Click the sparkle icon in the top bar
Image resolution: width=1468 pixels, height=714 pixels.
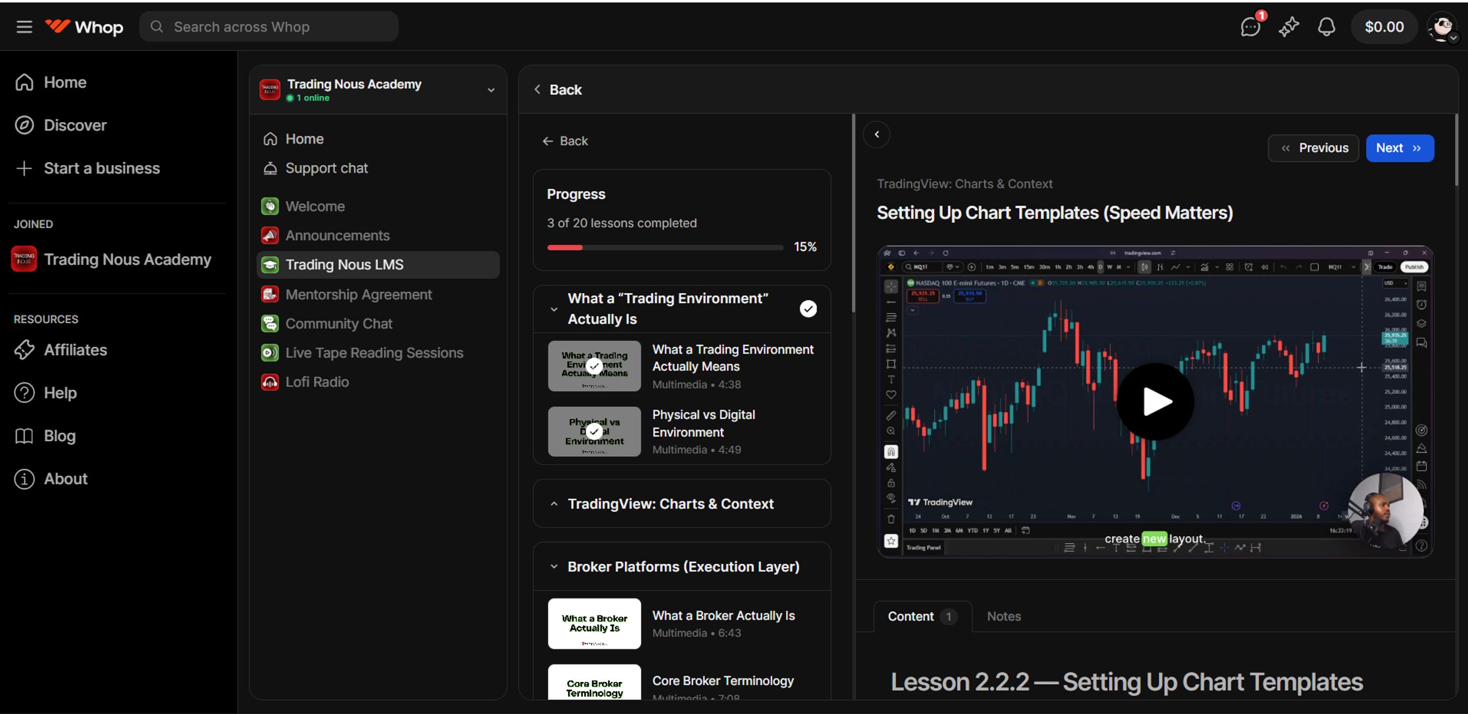(x=1289, y=27)
